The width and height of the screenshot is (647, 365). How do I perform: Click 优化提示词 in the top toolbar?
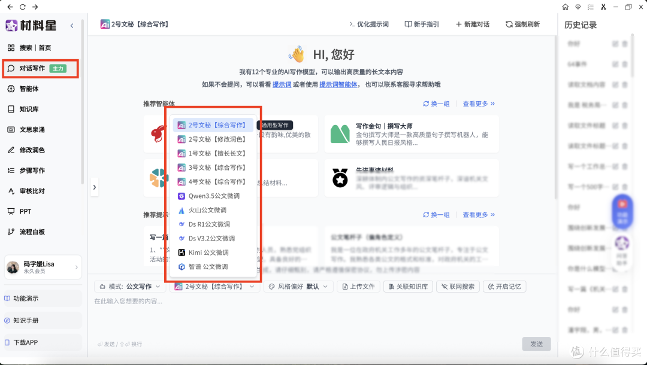point(368,25)
